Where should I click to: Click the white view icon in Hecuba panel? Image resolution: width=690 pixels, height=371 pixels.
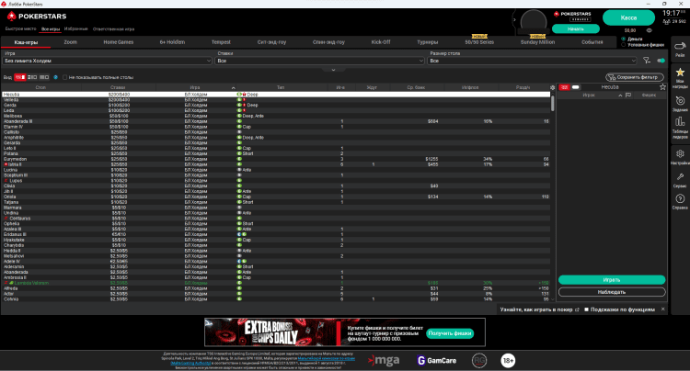(x=576, y=87)
